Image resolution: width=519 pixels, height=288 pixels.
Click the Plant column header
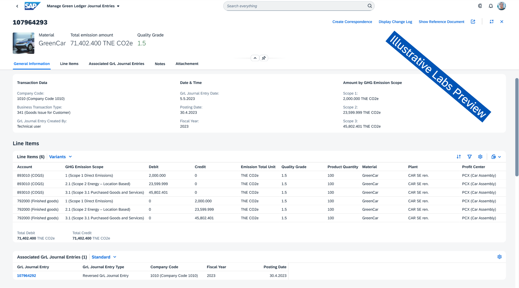(413, 167)
